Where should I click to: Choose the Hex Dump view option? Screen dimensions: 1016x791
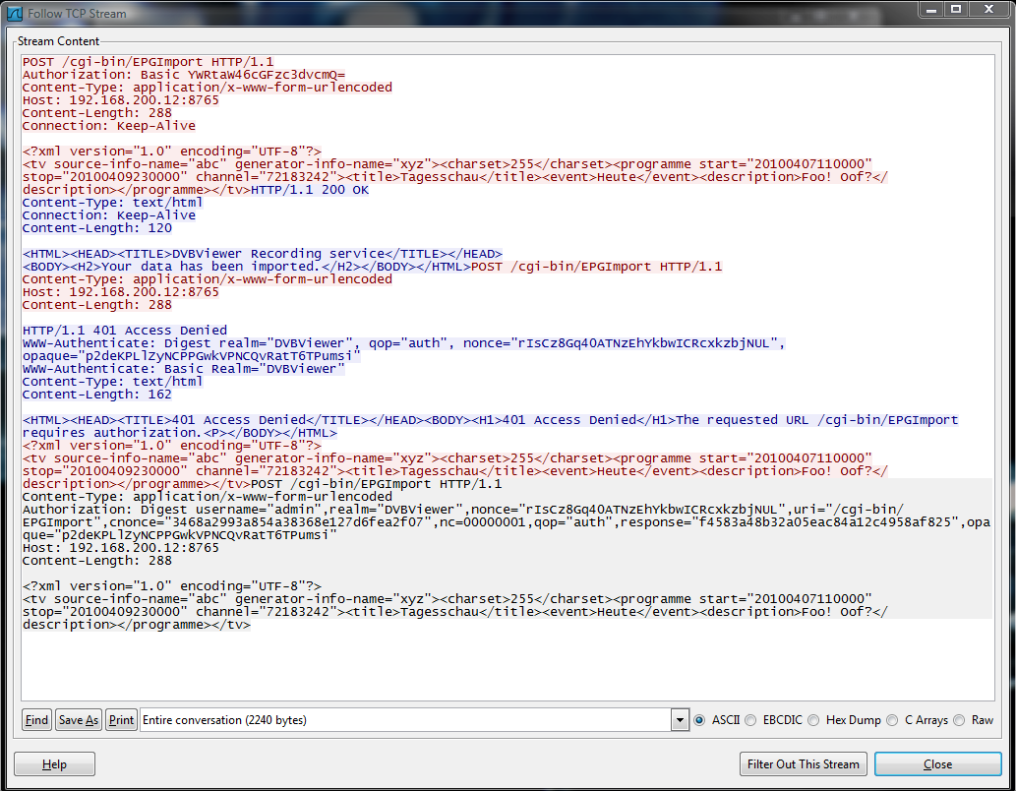pos(813,720)
